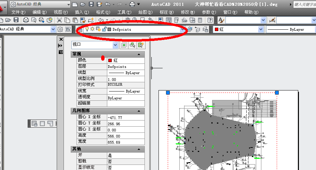The image size is (316, 170).
Task: Open the 红 color control dropdown
Action: pyautogui.click(x=261, y=29)
